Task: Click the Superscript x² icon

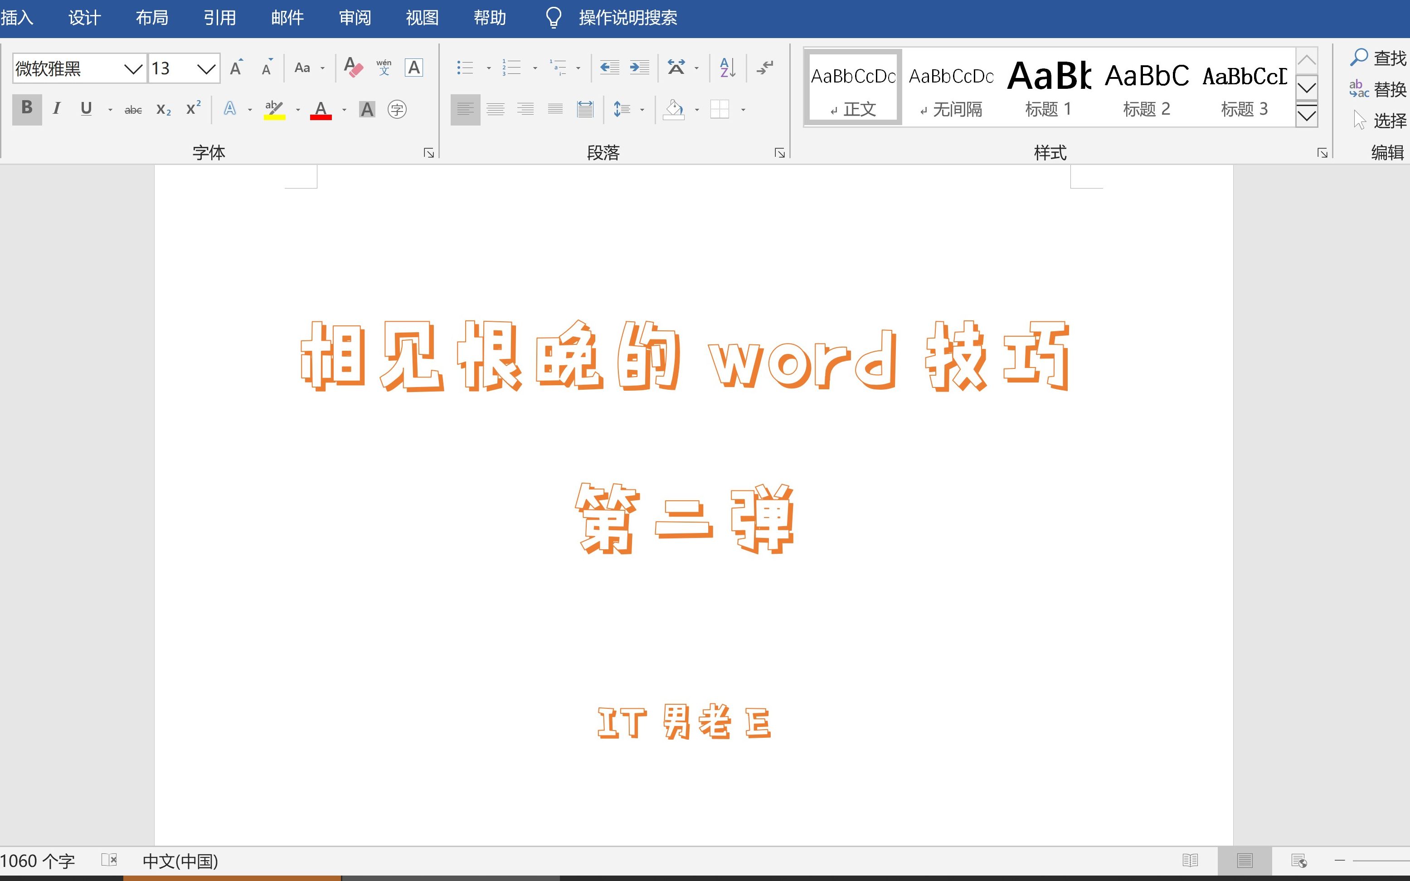Action: click(x=194, y=109)
